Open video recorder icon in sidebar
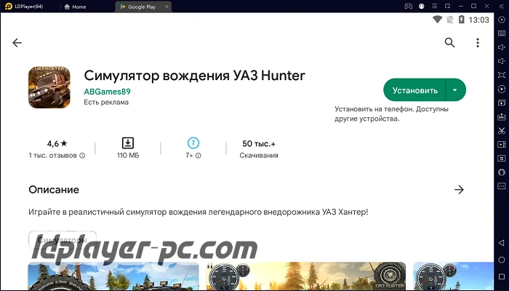The width and height of the screenshot is (509, 291). tap(502, 145)
